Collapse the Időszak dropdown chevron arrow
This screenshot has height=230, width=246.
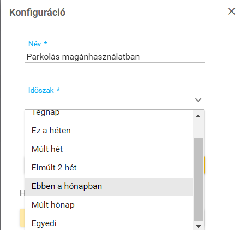tap(198, 100)
